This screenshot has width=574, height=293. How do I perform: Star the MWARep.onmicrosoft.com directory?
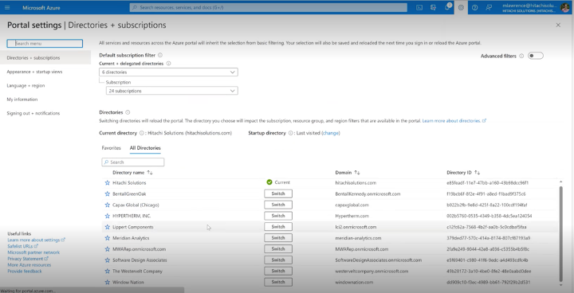point(108,249)
